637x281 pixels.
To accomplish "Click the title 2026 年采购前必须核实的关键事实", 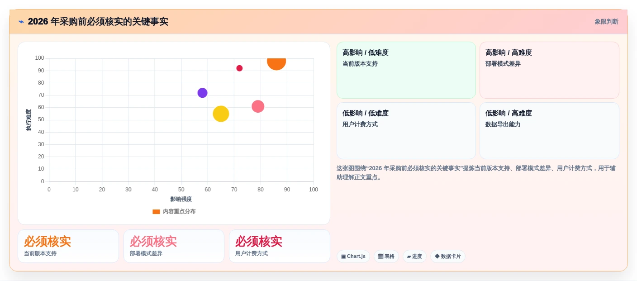I will 98,22.
